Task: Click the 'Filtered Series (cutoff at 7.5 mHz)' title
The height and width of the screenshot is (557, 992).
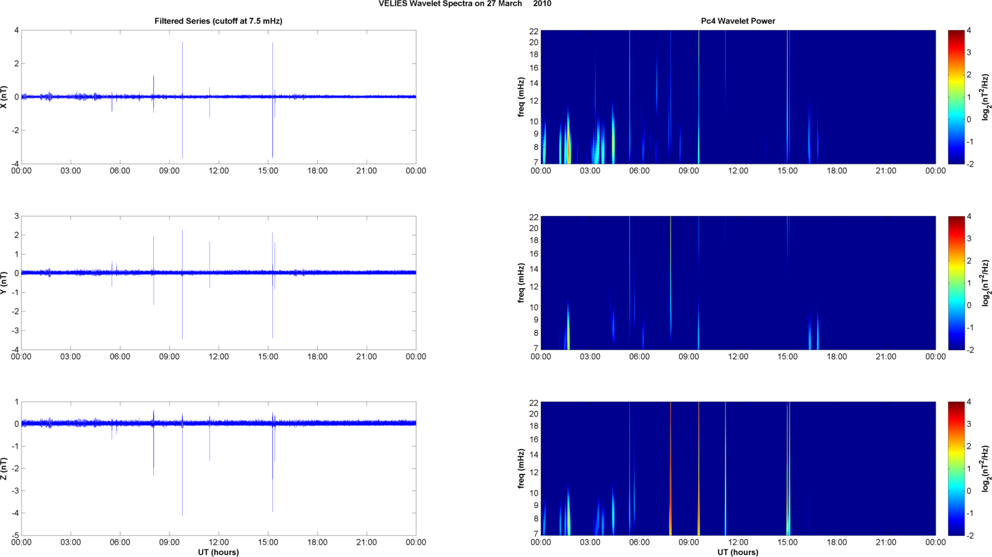Action: tap(218, 21)
